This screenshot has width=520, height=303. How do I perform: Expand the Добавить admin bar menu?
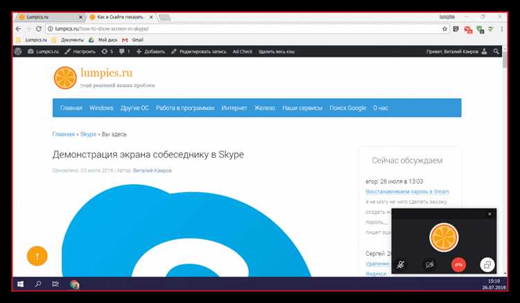point(150,51)
